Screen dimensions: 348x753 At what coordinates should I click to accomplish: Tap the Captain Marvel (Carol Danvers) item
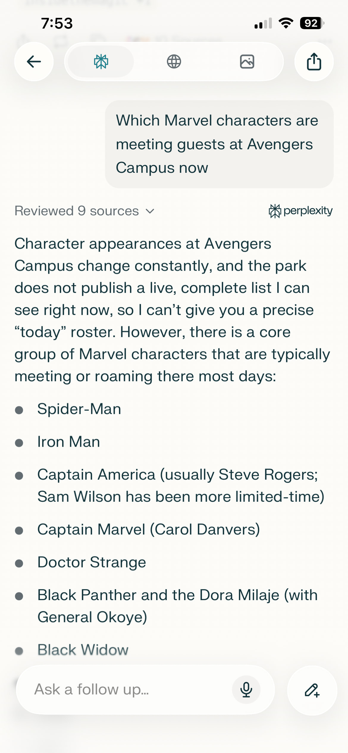[148, 530]
